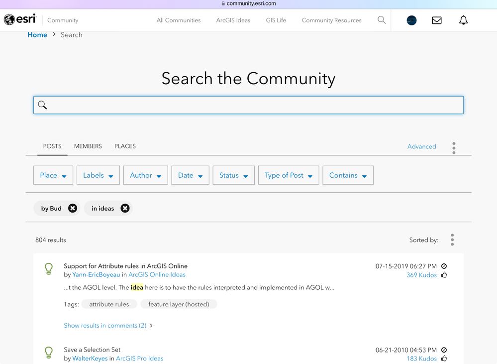The height and width of the screenshot is (364, 497).
Task: Click the clock icon beside 06-21-2010 date
Action: 444,350
